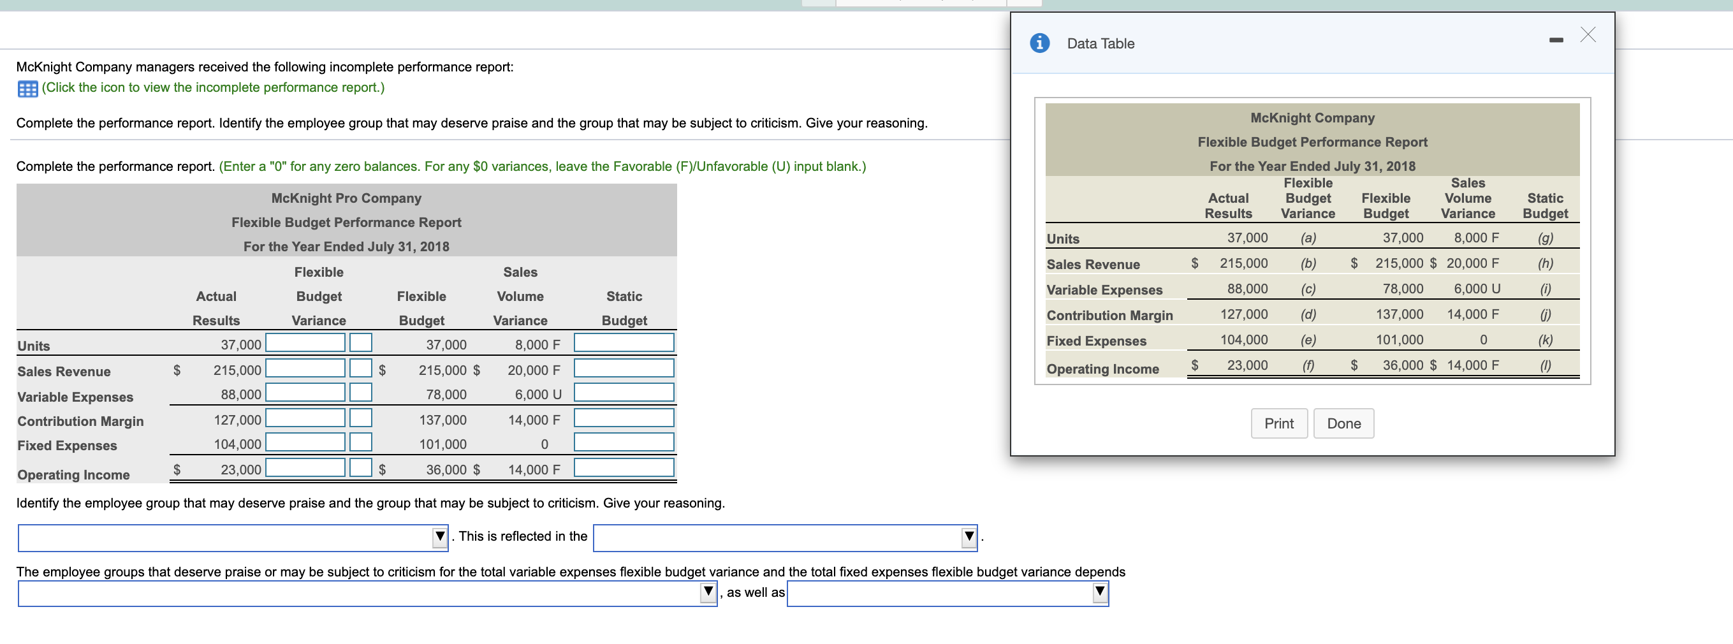The image size is (1733, 644).
Task: Click '104,000' fixed expenses actual in main report
Action: point(237,444)
